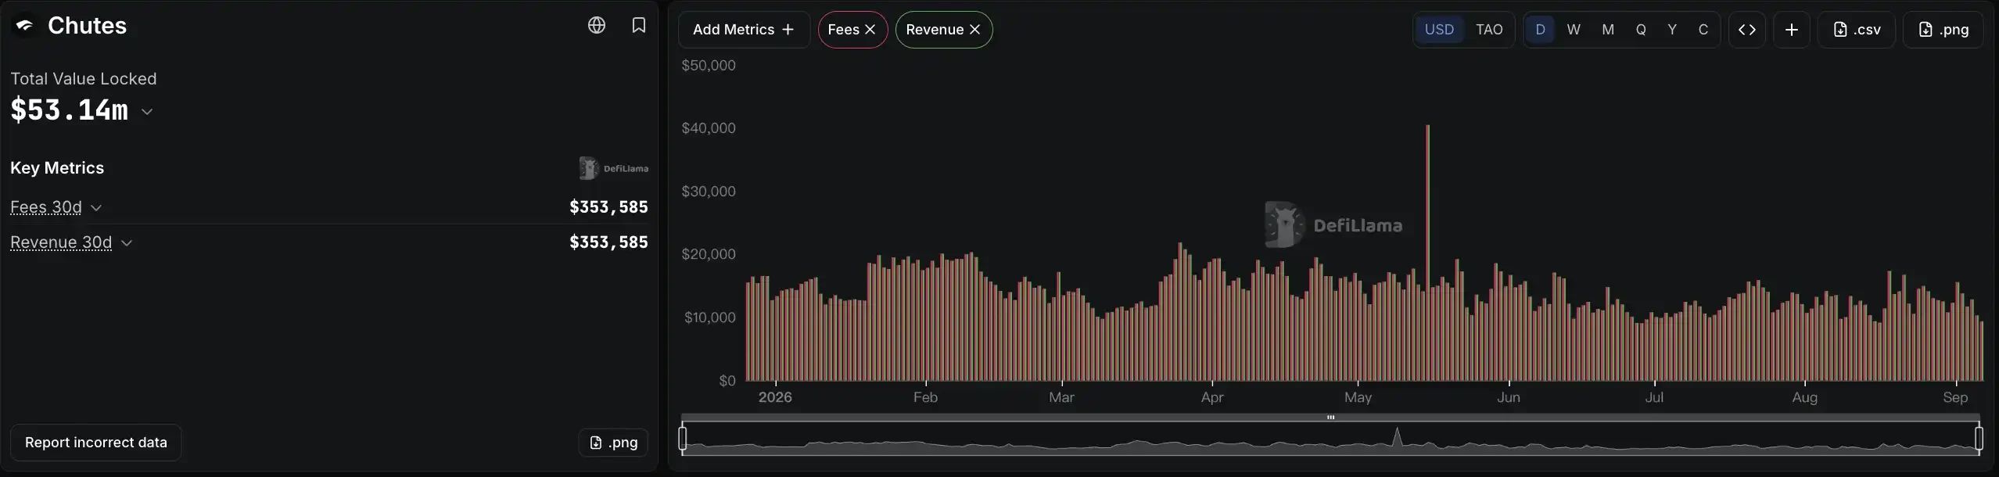
Task: Click the Sep x-axis label
Action: coord(1955,397)
